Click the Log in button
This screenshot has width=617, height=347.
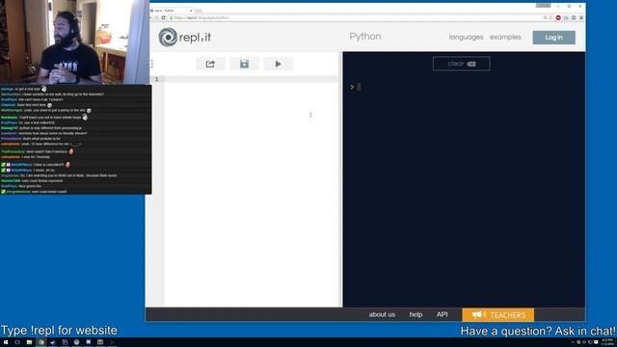pos(553,38)
